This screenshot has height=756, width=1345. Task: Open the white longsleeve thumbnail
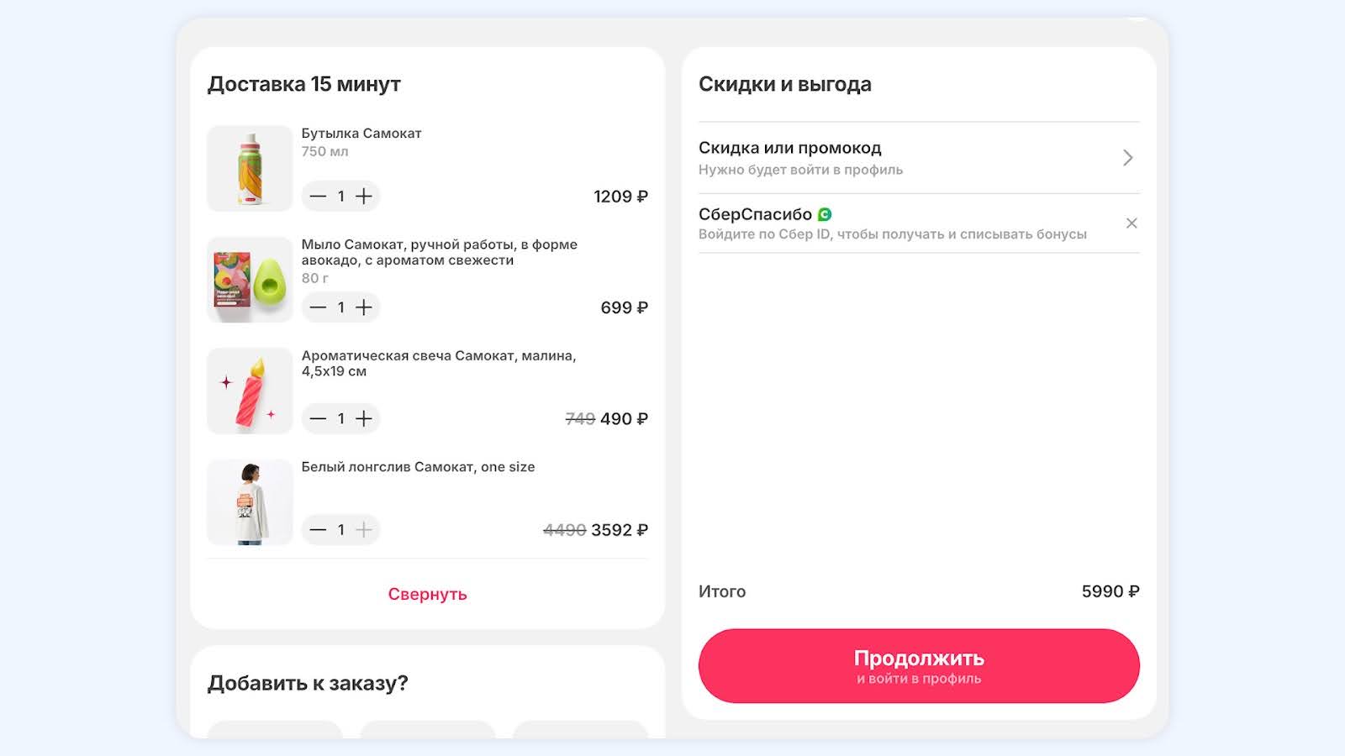(x=250, y=502)
